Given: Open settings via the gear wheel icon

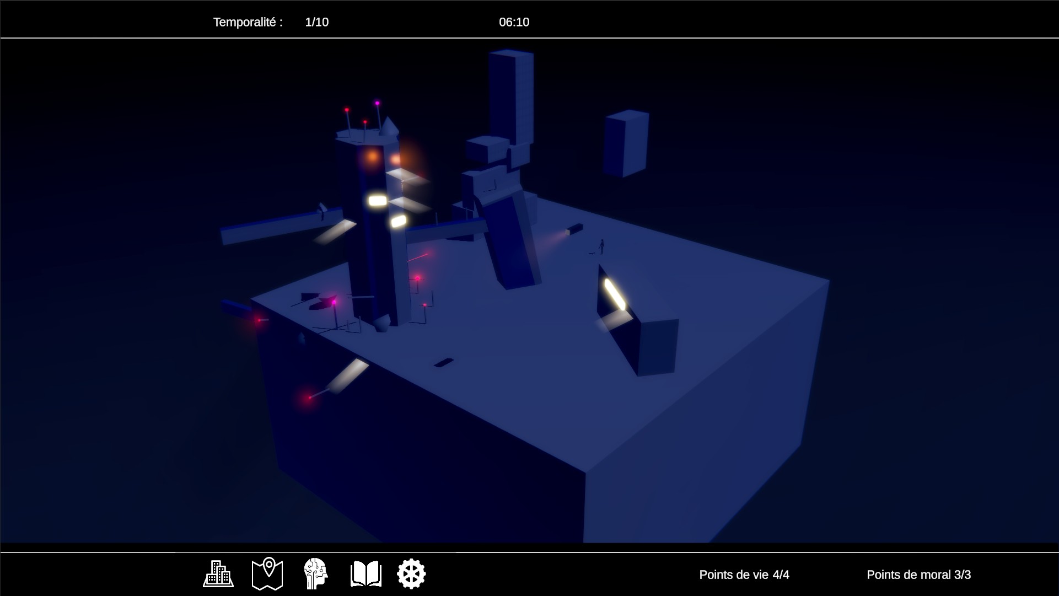Looking at the screenshot, I should click(x=411, y=574).
